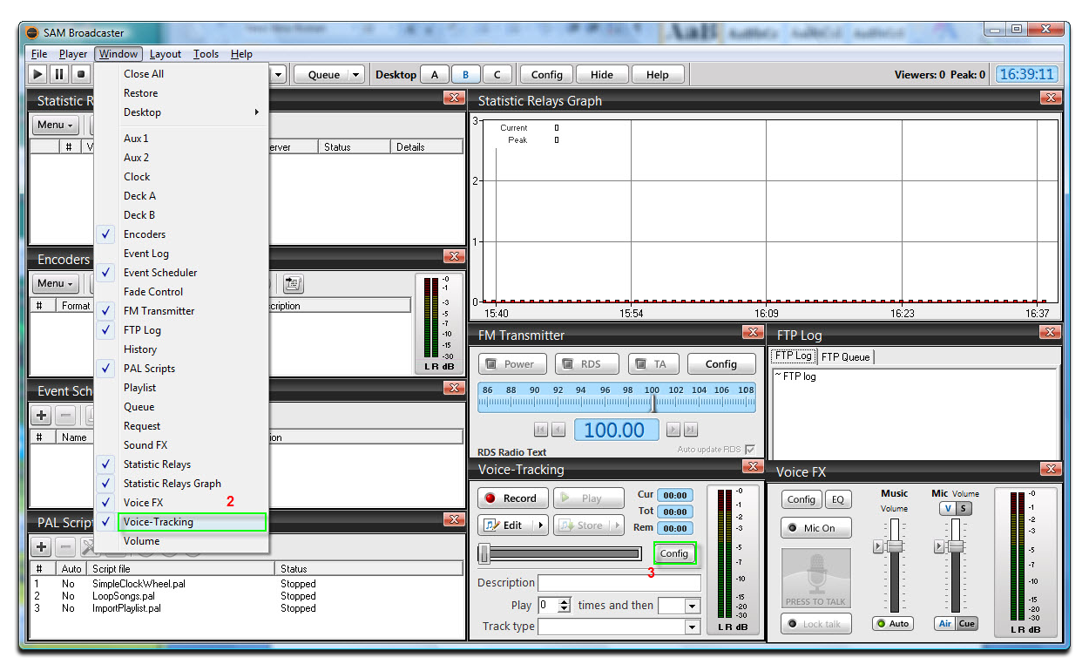
Task: Open the Track type dropdown
Action: [x=693, y=626]
